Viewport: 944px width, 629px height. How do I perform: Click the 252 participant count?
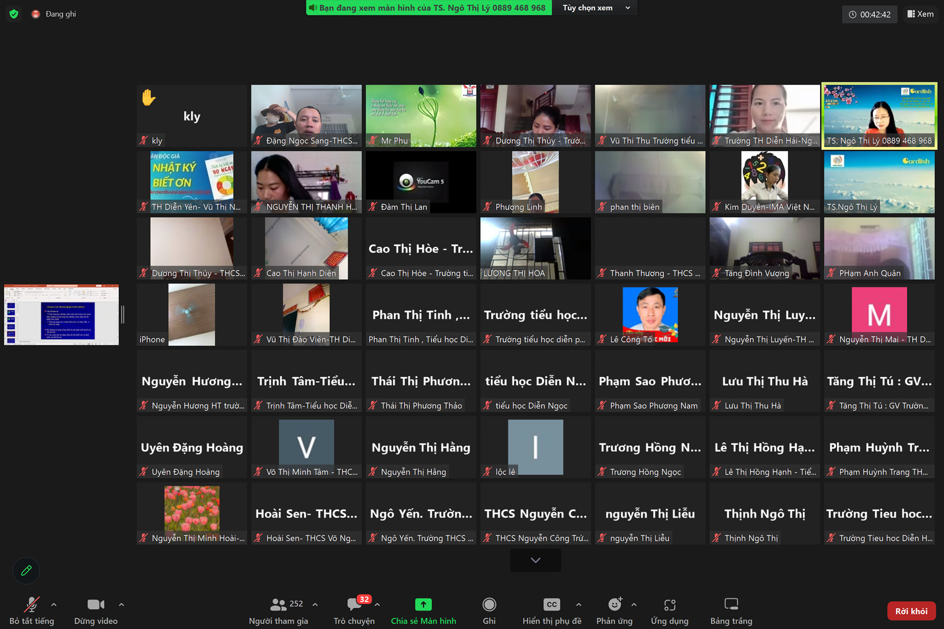(296, 604)
